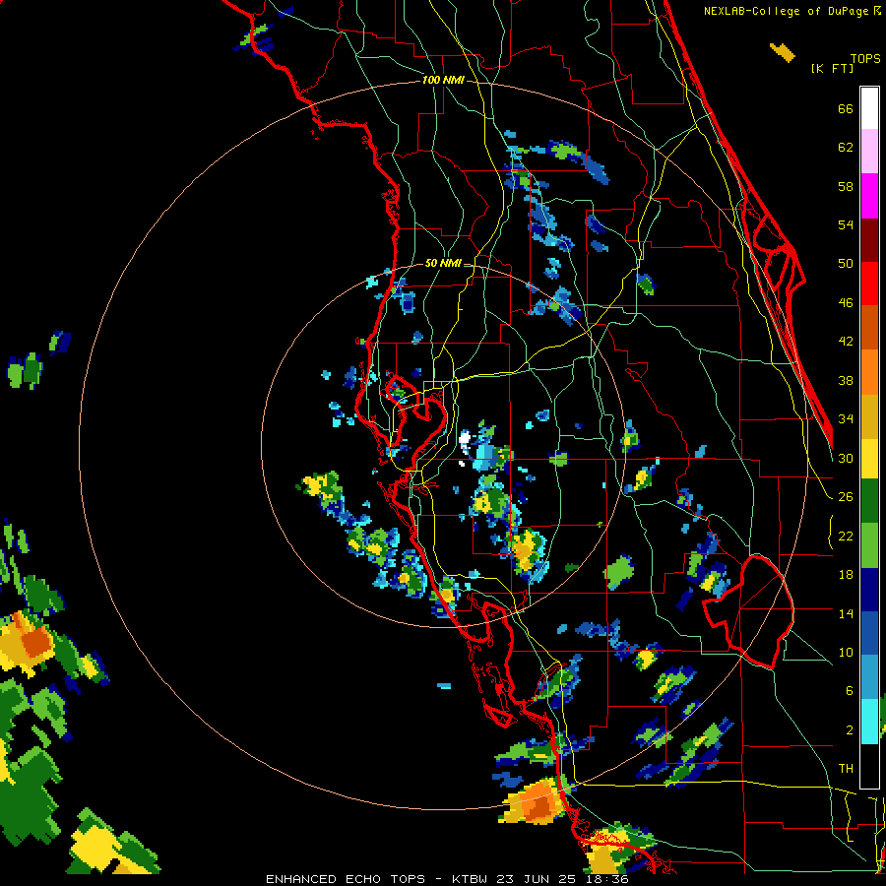886x886 pixels.
Task: Click the 6 value in the legend
Action: click(849, 690)
